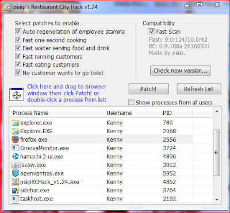The height and width of the screenshot is (213, 230).
Task: Click PID value 780
Action: click(168, 123)
